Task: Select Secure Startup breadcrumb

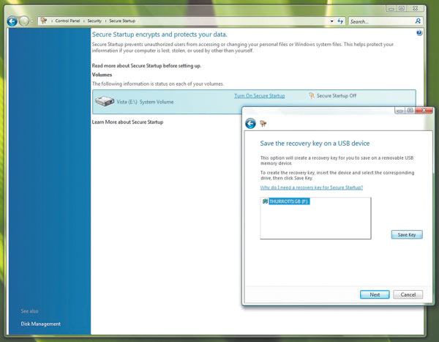Action: [x=122, y=21]
